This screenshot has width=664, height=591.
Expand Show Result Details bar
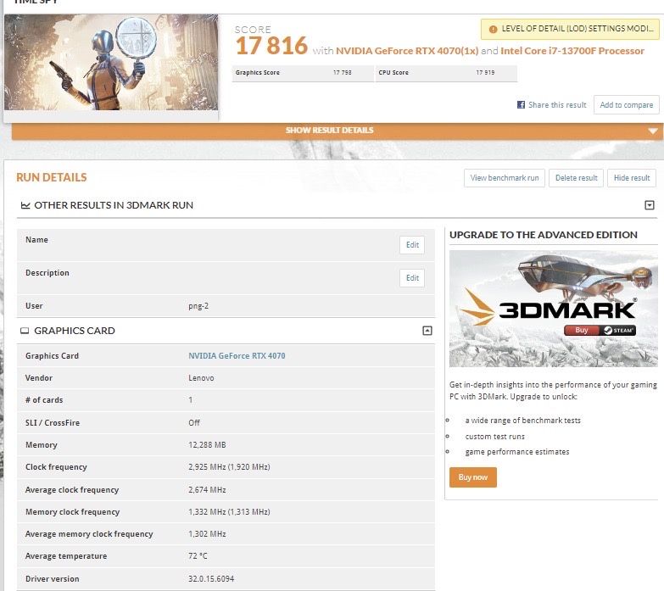coord(338,131)
